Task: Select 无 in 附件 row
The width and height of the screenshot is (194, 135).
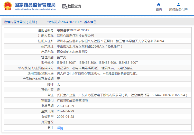Action: coord(58,84)
